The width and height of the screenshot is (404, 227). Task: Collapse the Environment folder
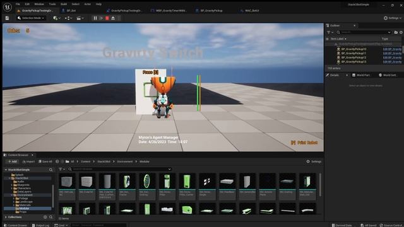[11, 195]
